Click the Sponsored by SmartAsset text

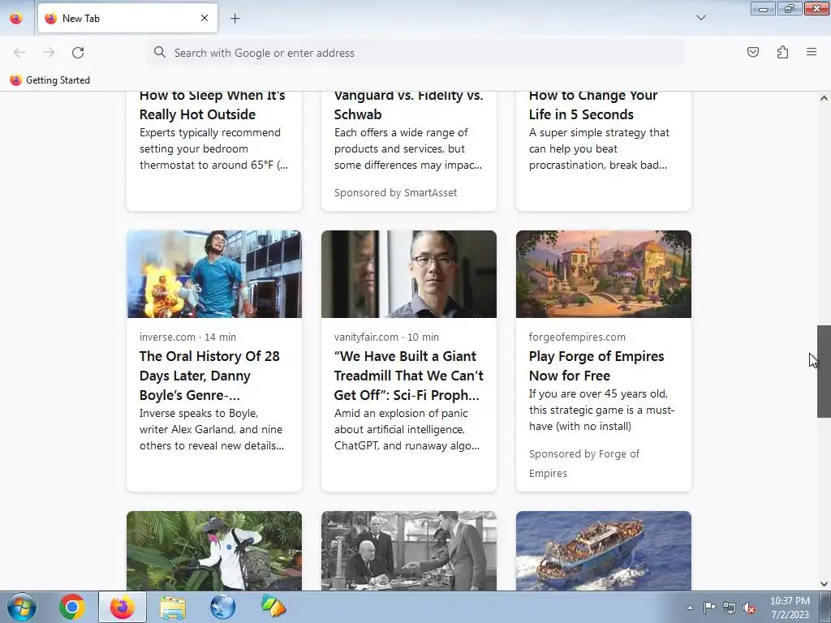[x=395, y=193]
